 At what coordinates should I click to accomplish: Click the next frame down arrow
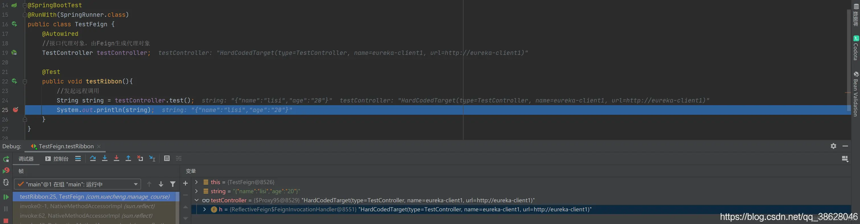click(x=161, y=184)
